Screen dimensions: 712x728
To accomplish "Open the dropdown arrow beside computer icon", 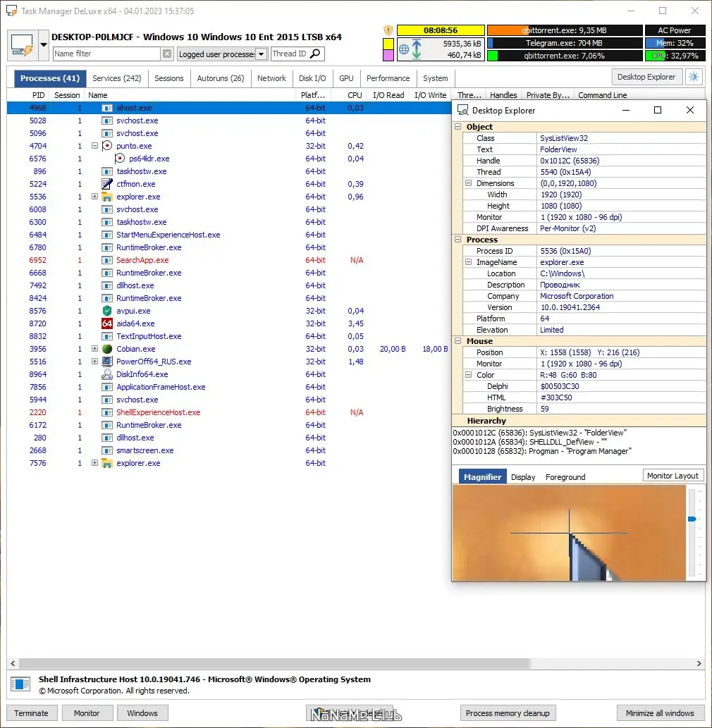I will (x=43, y=45).
